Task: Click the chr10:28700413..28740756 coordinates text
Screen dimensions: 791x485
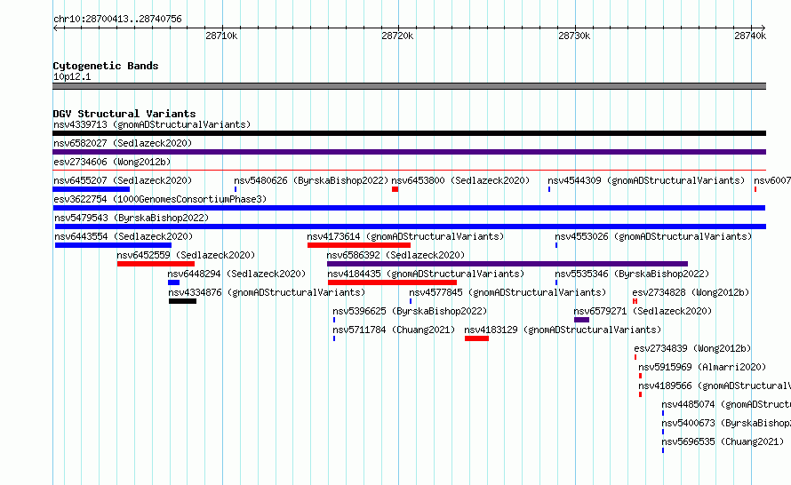Action: tap(117, 19)
